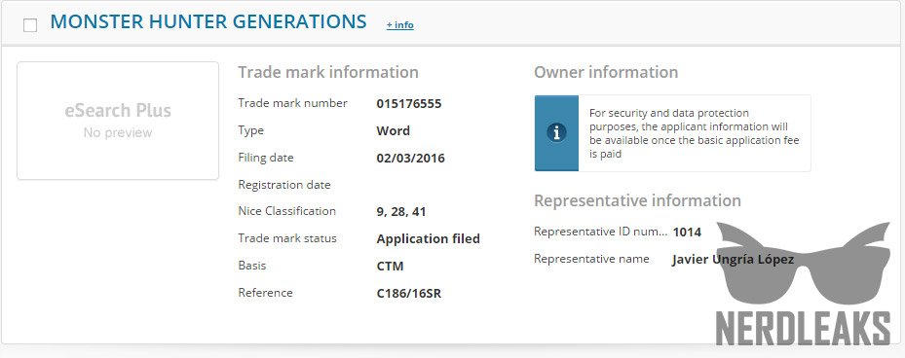Click the Nerdleaks sunglasses logo
Image resolution: width=905 pixels, height=358 pixels.
click(804, 263)
